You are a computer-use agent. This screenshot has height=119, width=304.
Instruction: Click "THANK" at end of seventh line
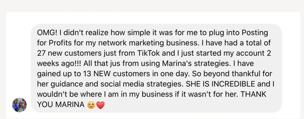point(256,95)
